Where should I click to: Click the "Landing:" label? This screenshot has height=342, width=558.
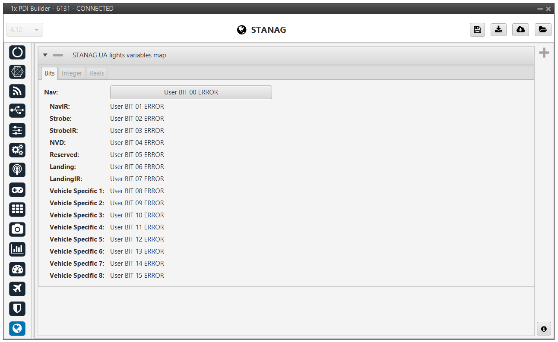coord(63,167)
